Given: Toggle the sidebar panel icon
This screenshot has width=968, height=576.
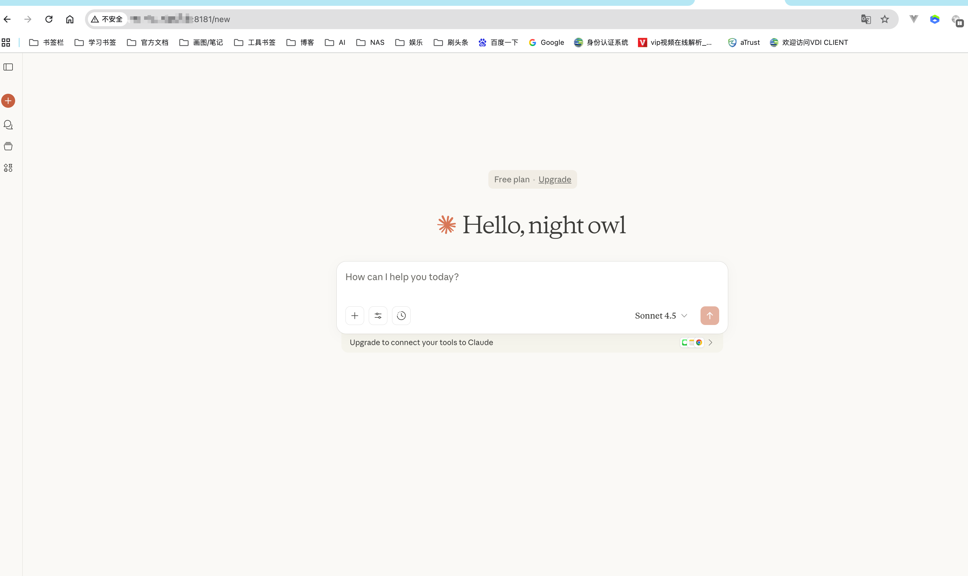Looking at the screenshot, I should (x=8, y=67).
